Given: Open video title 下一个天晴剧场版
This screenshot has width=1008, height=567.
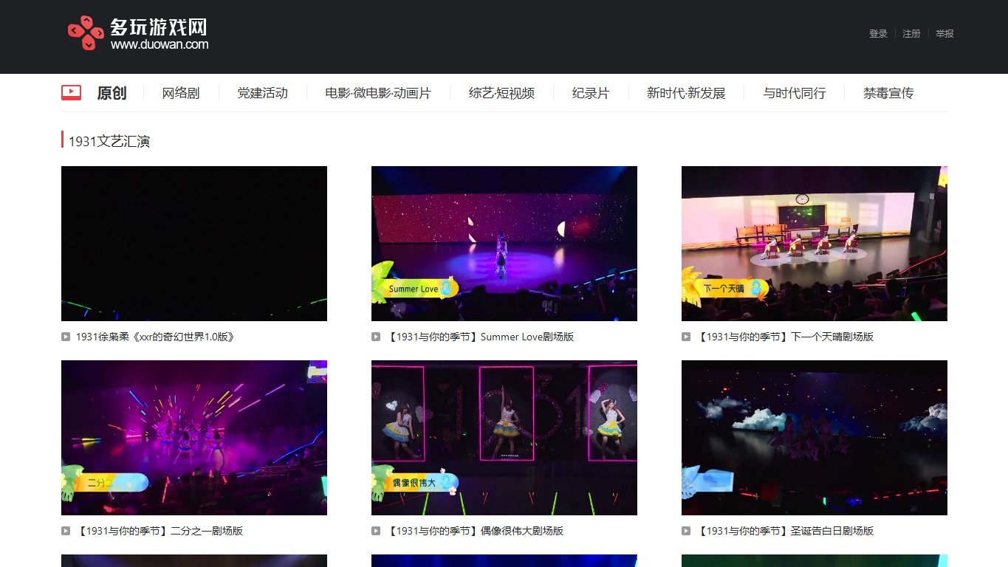Looking at the screenshot, I should (785, 337).
